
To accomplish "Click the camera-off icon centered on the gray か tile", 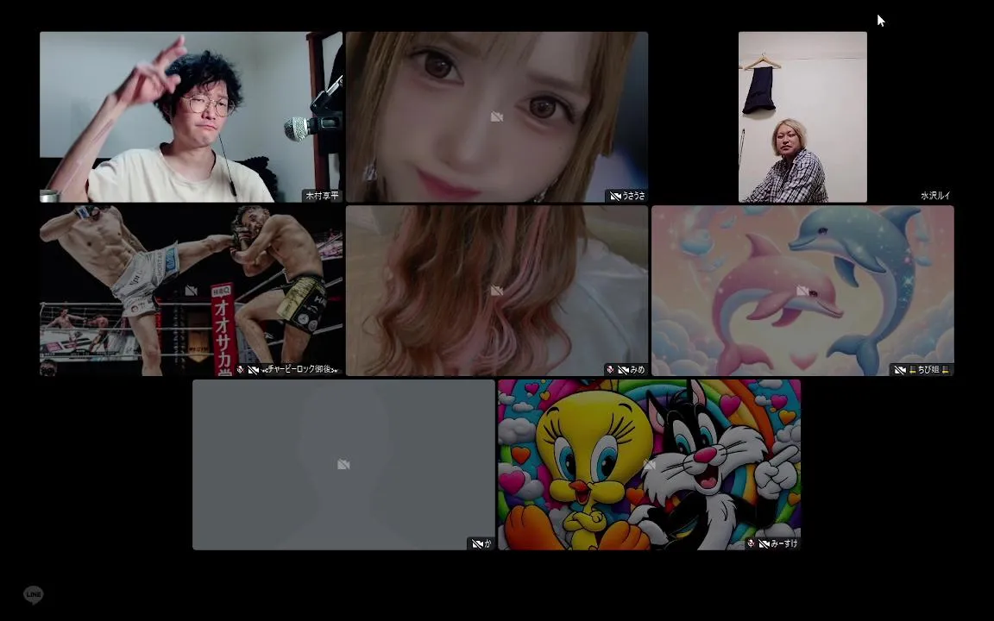I will tap(343, 465).
